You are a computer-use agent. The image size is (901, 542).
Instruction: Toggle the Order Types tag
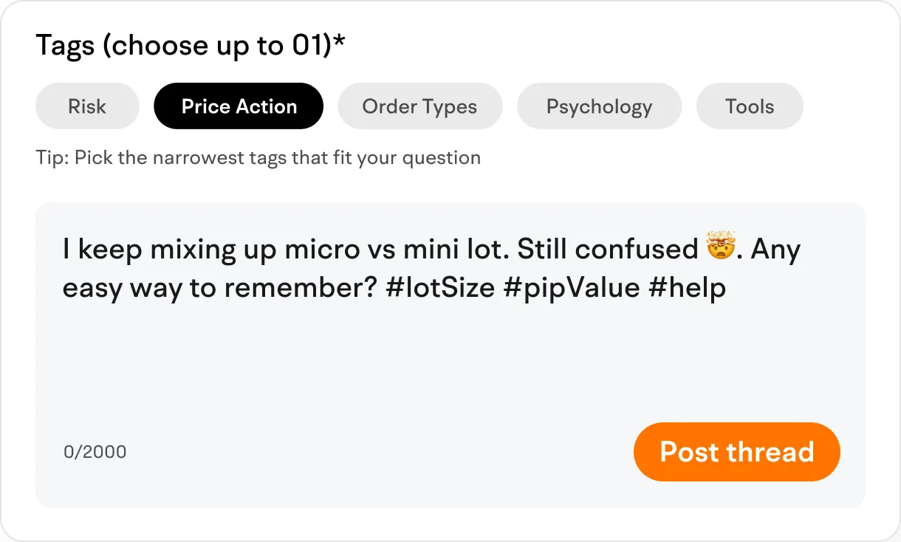click(x=419, y=106)
